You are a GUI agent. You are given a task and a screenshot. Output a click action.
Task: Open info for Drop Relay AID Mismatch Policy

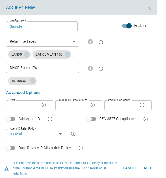(81, 148)
